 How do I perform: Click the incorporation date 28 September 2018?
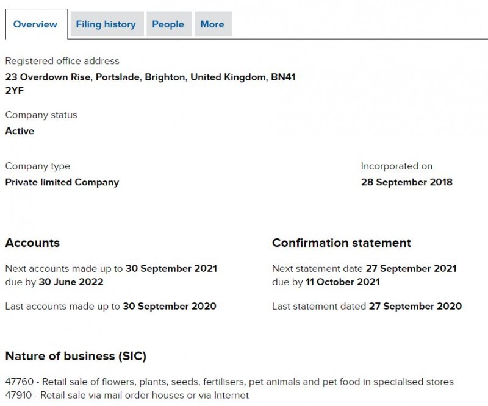406,182
